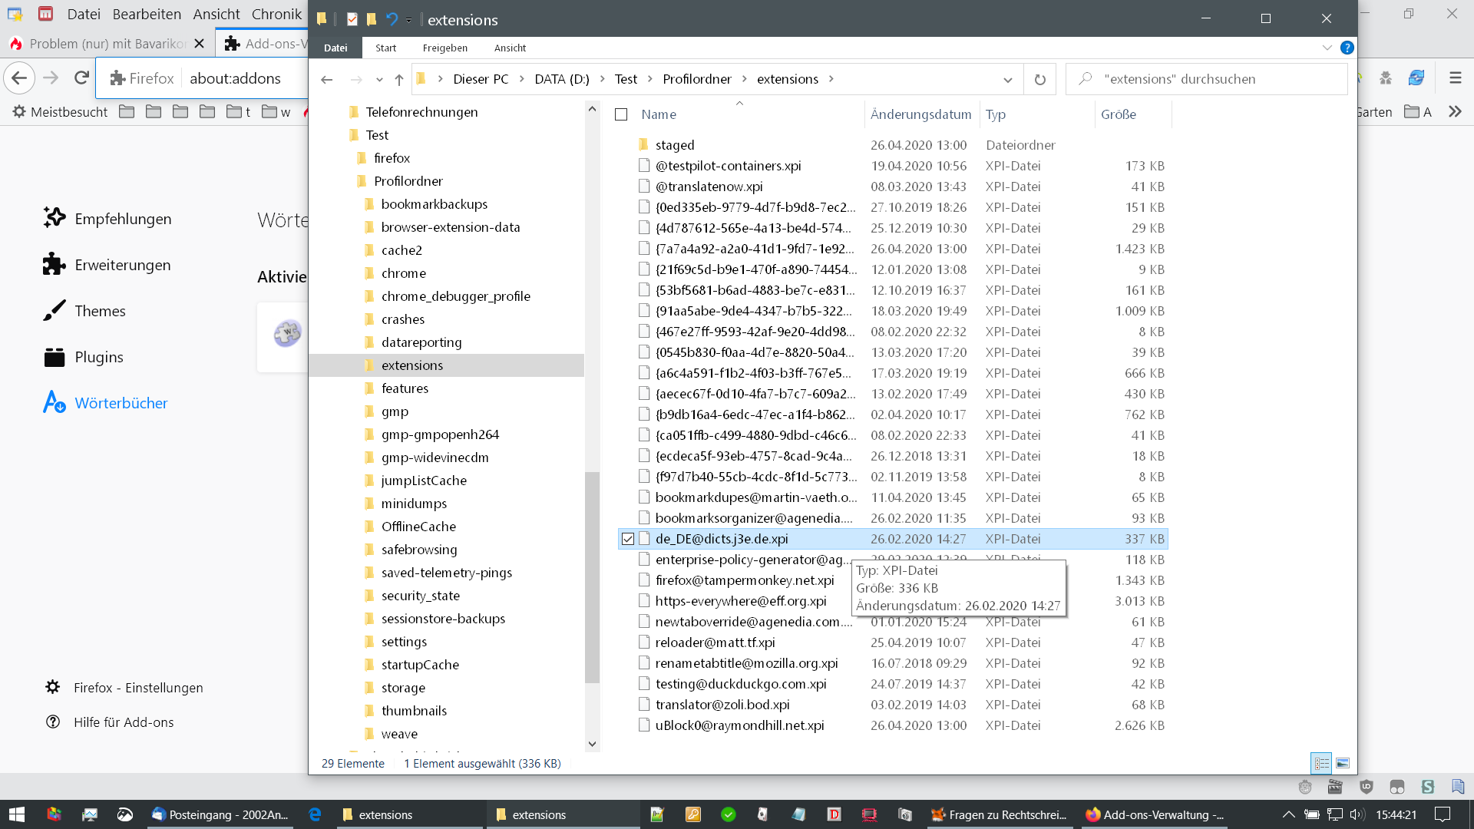Open the Ansicht ribbon tab
Image resolution: width=1474 pixels, height=829 pixels.
510,48
